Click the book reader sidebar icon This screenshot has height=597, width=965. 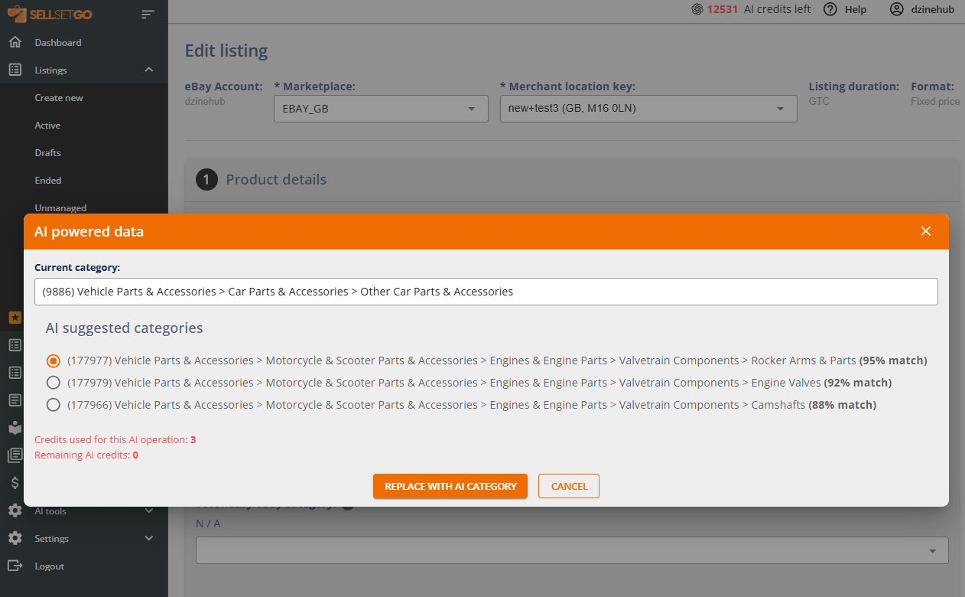tap(15, 428)
